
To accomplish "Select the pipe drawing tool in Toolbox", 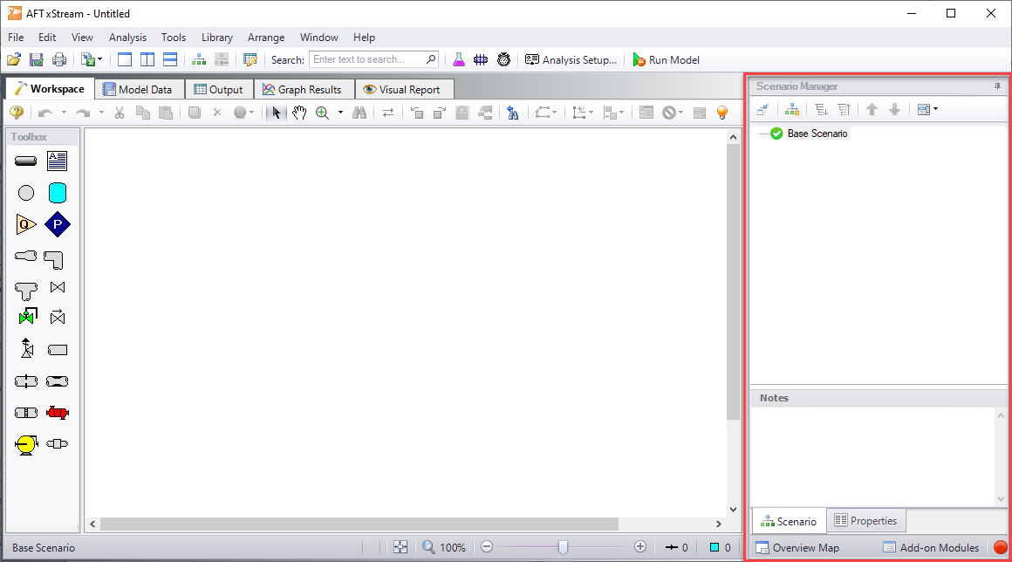I will (x=26, y=161).
